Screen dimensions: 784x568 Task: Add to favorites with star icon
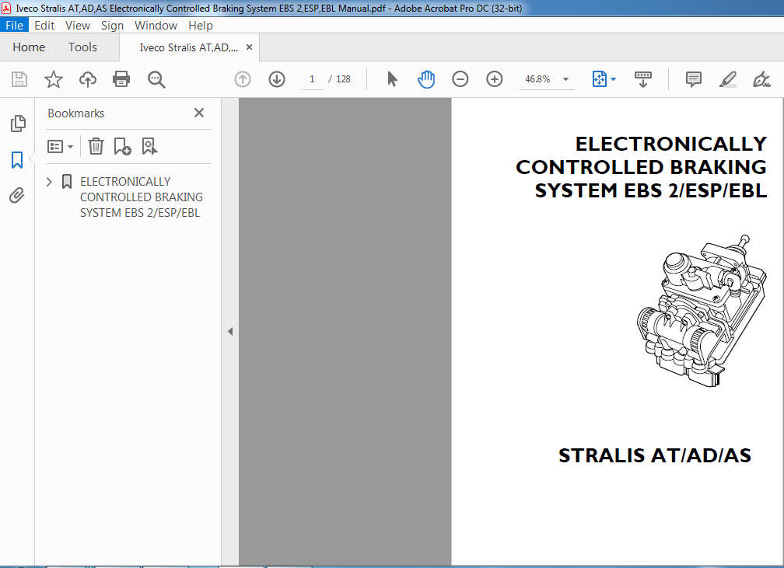(x=54, y=79)
